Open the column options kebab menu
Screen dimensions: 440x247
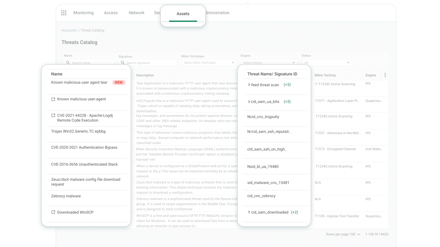click(x=385, y=75)
